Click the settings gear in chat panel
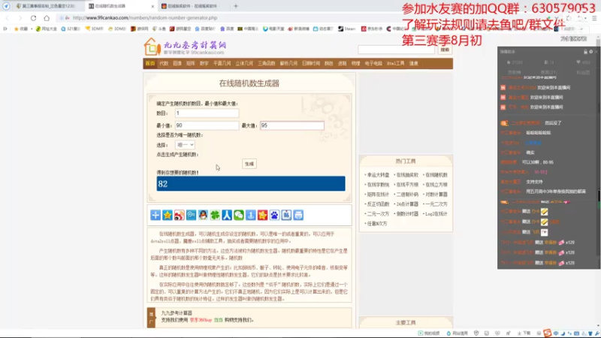The height and width of the screenshot is (338, 601). click(590, 51)
